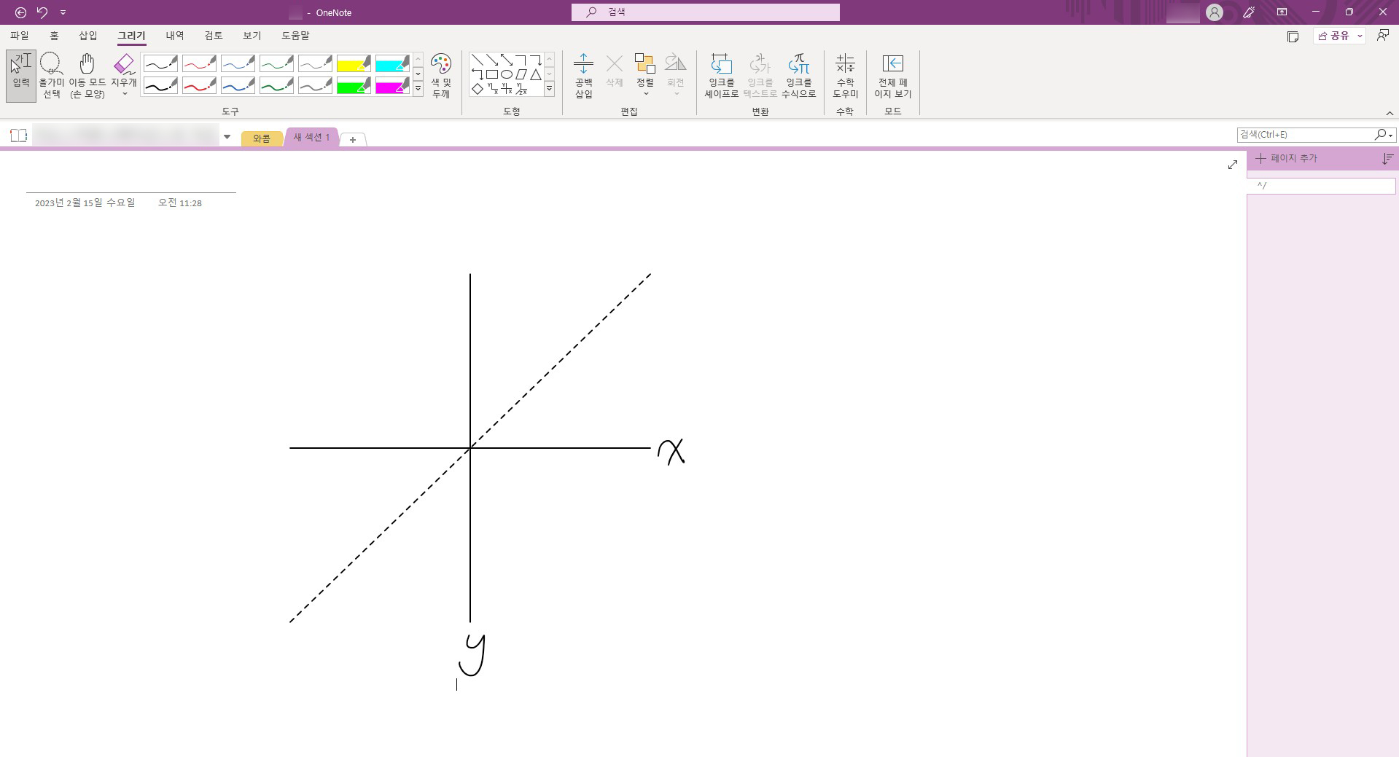Click the feedback person icon
The image size is (1399, 757).
click(x=1382, y=36)
